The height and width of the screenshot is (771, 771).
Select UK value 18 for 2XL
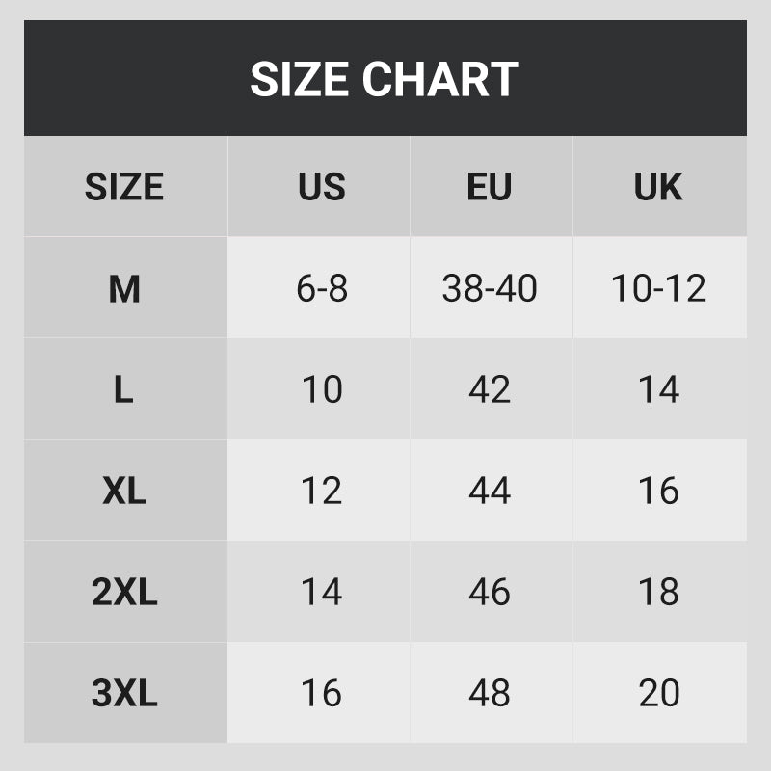(x=658, y=592)
